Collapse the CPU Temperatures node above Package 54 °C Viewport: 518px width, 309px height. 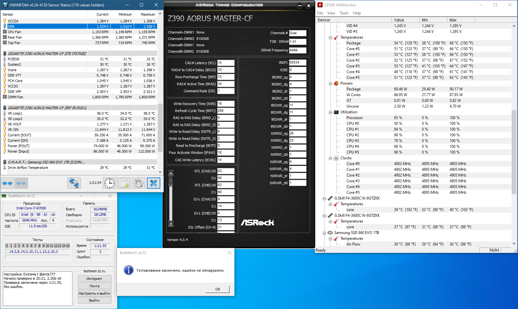click(330, 38)
